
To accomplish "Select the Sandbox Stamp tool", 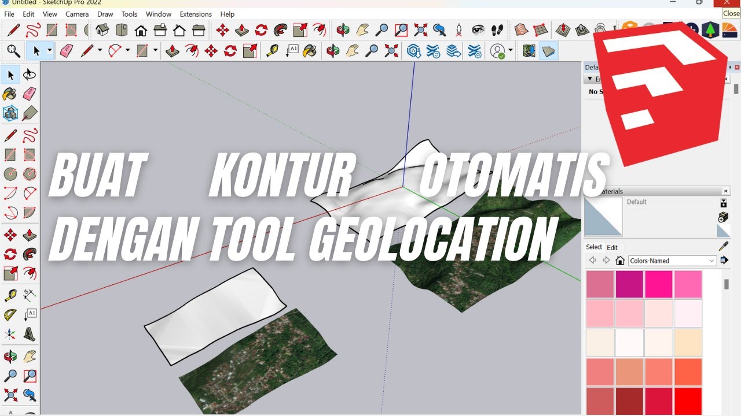I will (x=582, y=29).
